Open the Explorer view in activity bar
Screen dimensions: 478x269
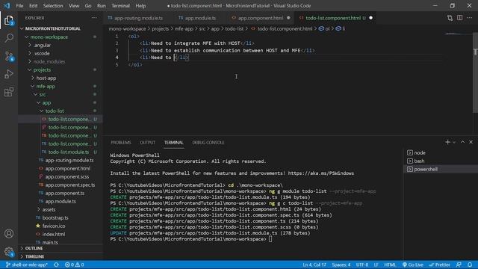point(9,20)
